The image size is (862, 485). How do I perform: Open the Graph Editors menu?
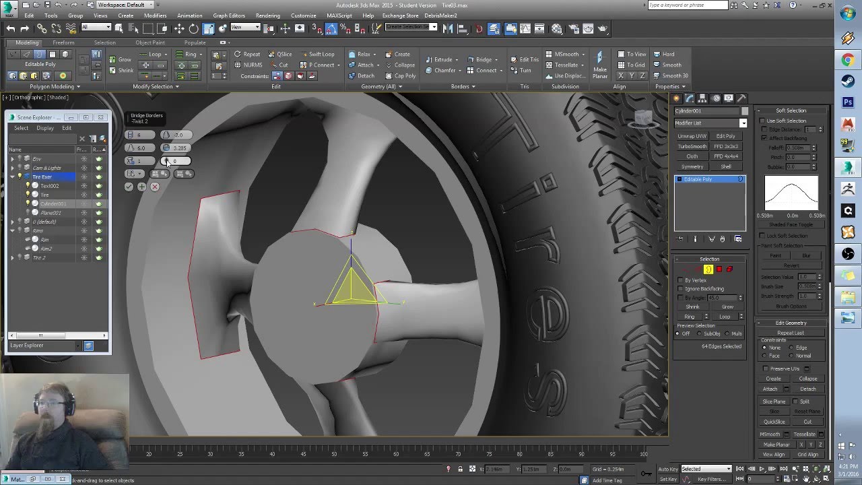(x=229, y=15)
